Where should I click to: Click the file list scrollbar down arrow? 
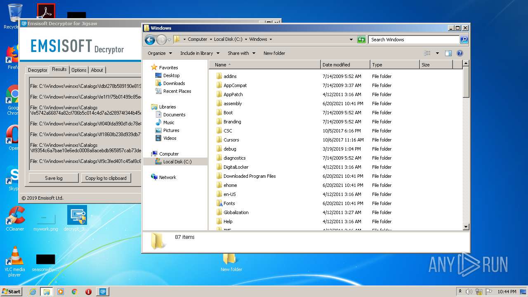point(466,226)
